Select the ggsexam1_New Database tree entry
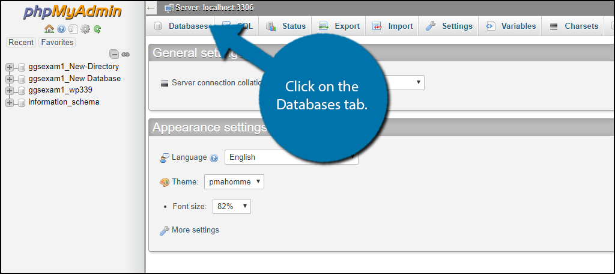The width and height of the screenshot is (615, 274). click(x=74, y=79)
